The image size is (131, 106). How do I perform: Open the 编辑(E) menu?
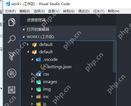(25, 11)
